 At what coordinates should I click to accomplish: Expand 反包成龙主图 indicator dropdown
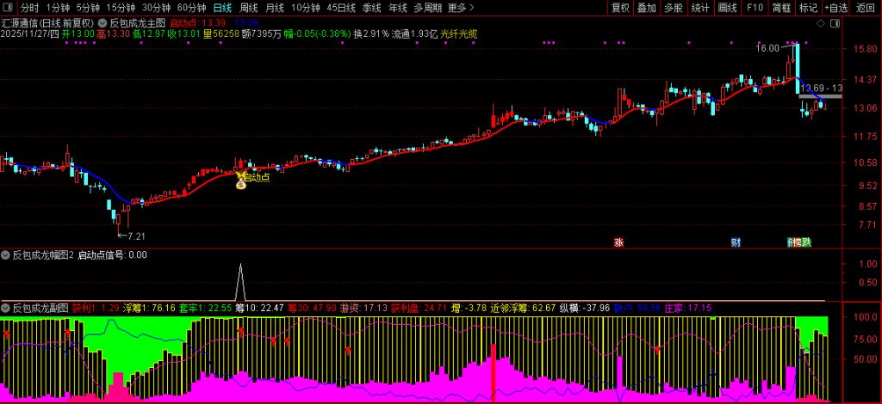click(x=103, y=22)
